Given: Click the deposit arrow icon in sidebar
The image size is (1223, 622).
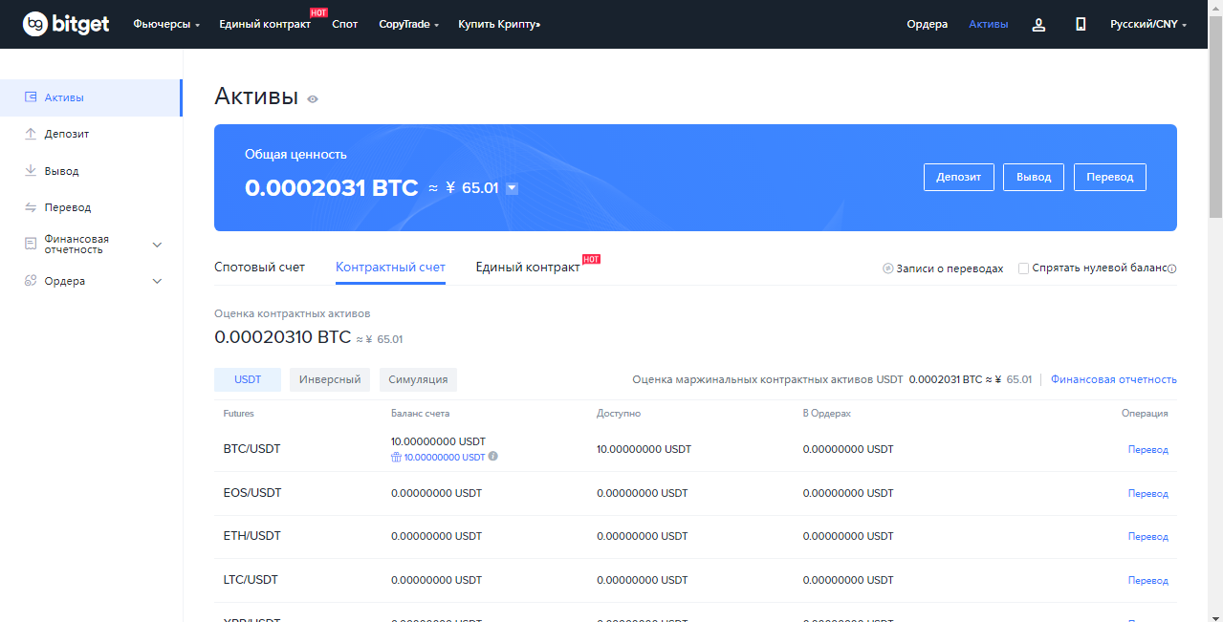Looking at the screenshot, I should coord(31,134).
